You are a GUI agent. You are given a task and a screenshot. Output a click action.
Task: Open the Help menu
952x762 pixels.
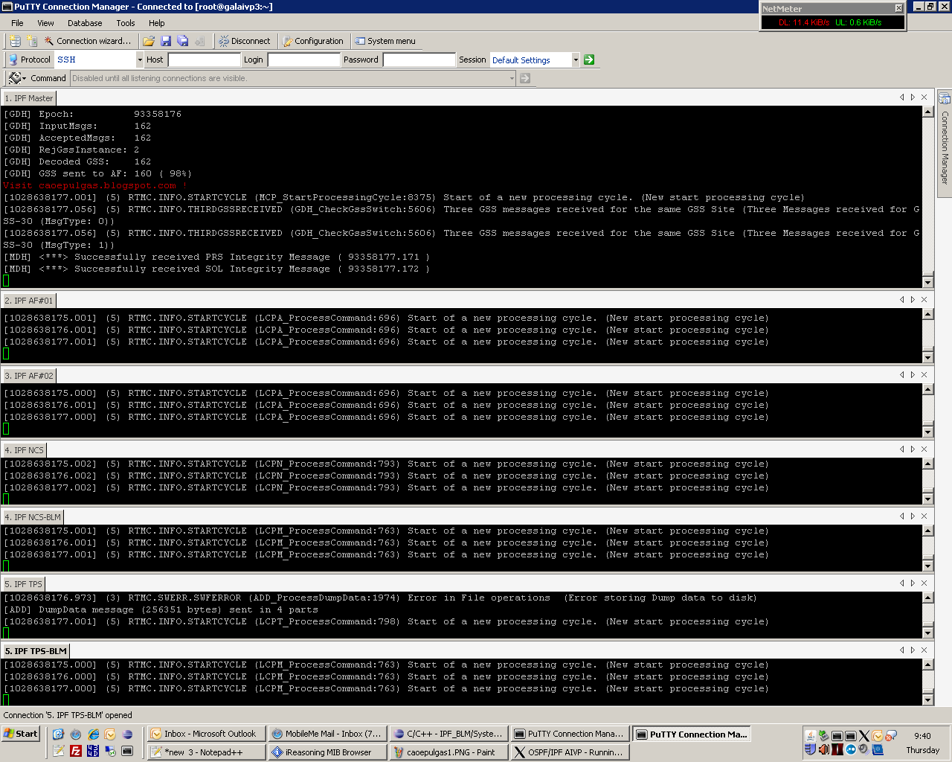tap(156, 23)
